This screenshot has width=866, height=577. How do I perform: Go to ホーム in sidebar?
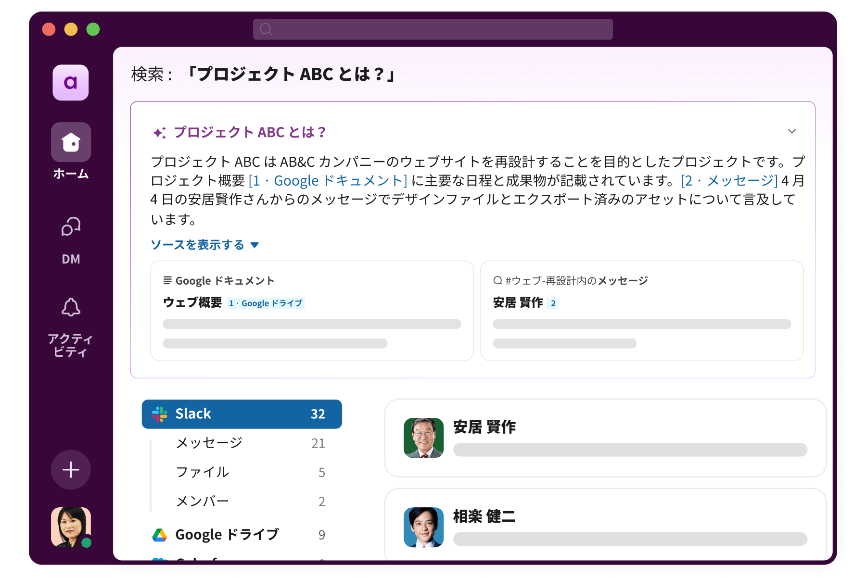click(x=71, y=151)
